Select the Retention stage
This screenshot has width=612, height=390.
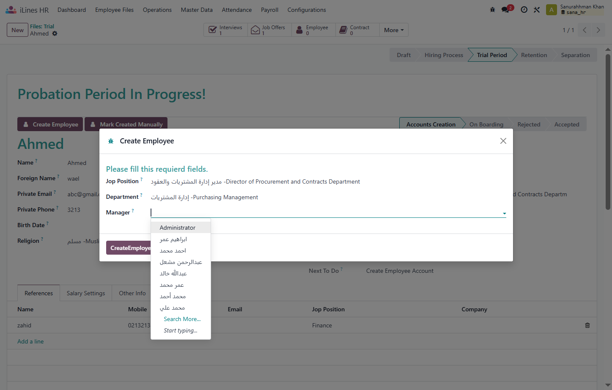[534, 55]
